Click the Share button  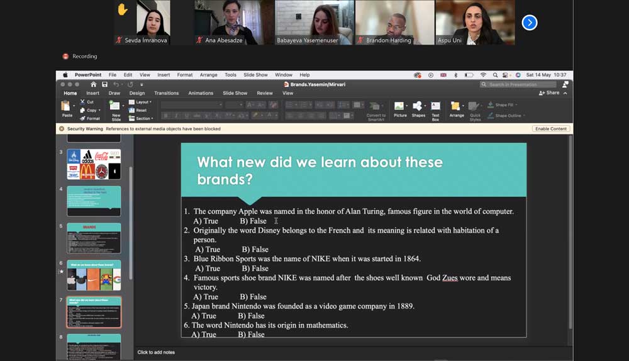(x=549, y=93)
